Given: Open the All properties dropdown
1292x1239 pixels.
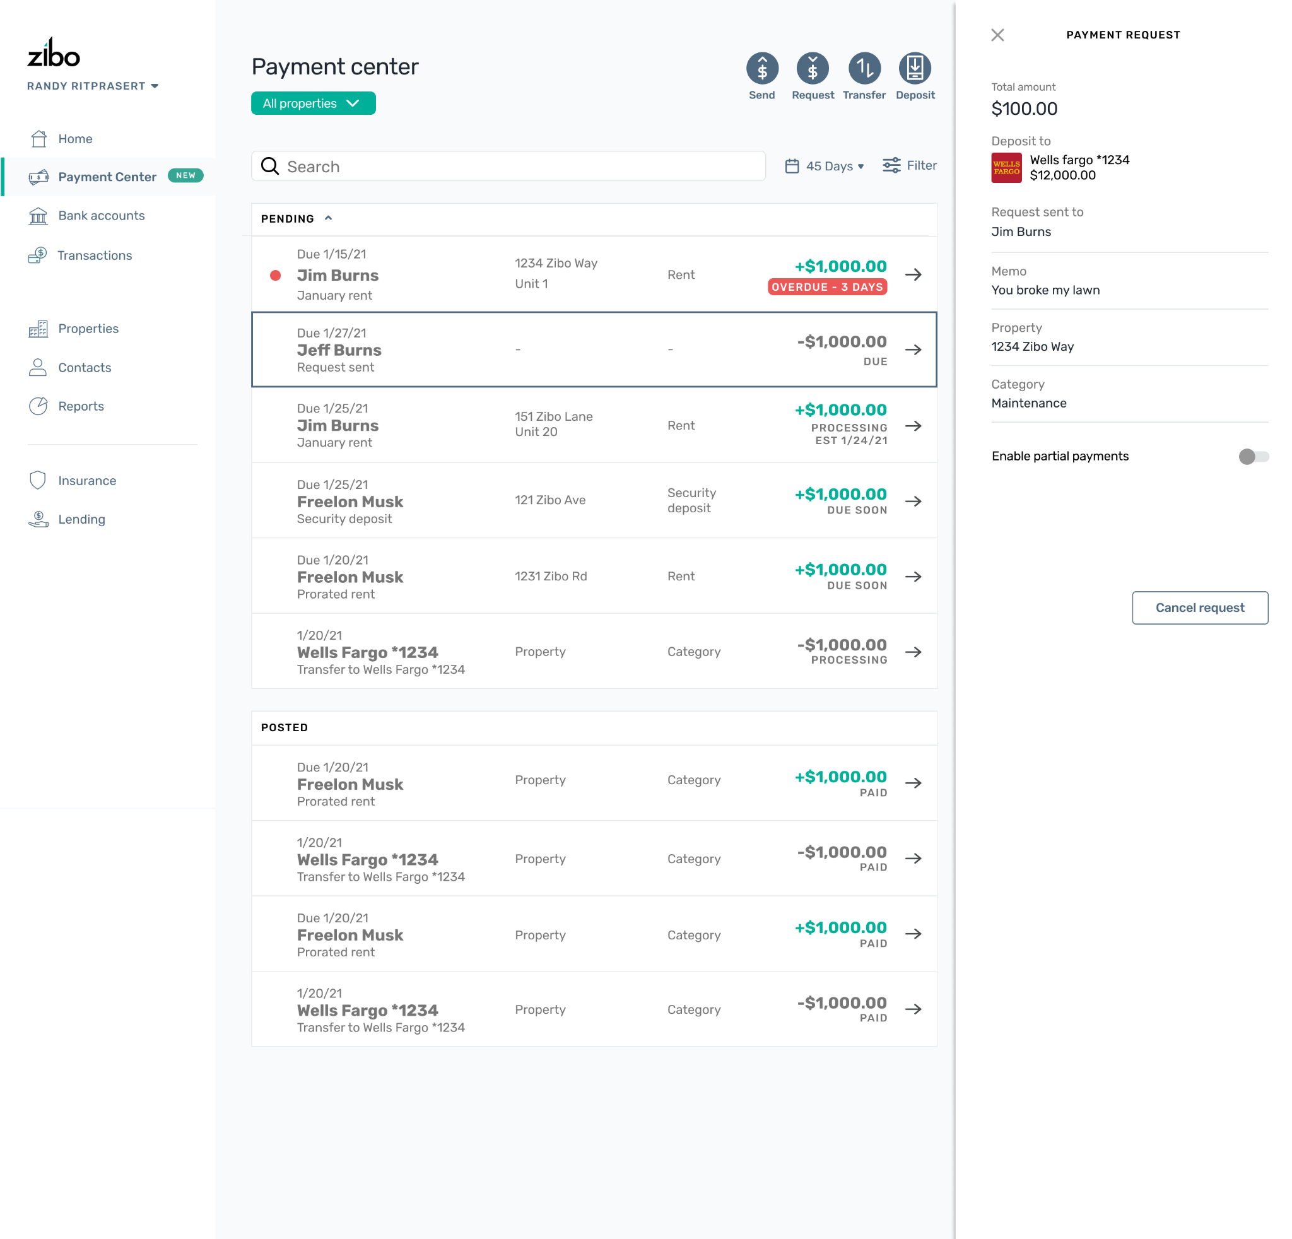Looking at the screenshot, I should point(313,103).
